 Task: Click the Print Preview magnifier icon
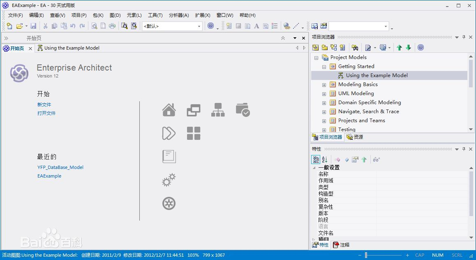pos(95,26)
